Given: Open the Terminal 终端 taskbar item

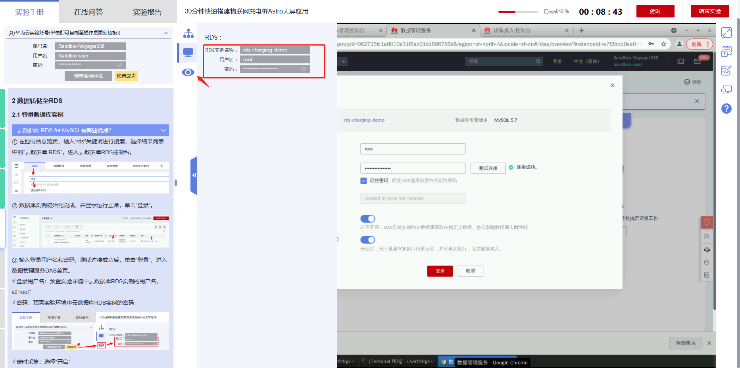Looking at the screenshot, I should (398, 361).
